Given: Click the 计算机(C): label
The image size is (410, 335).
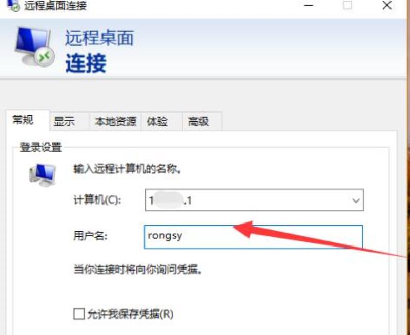Looking at the screenshot, I should click(x=97, y=200).
